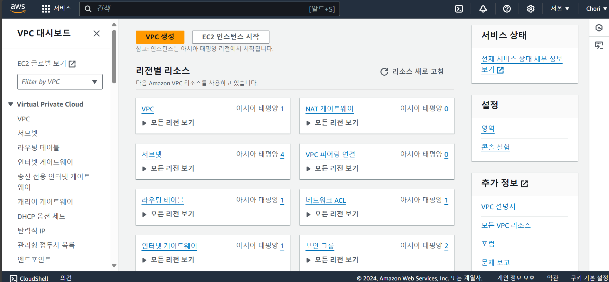Open the VPC resource card link
This screenshot has width=609, height=282.
[148, 109]
